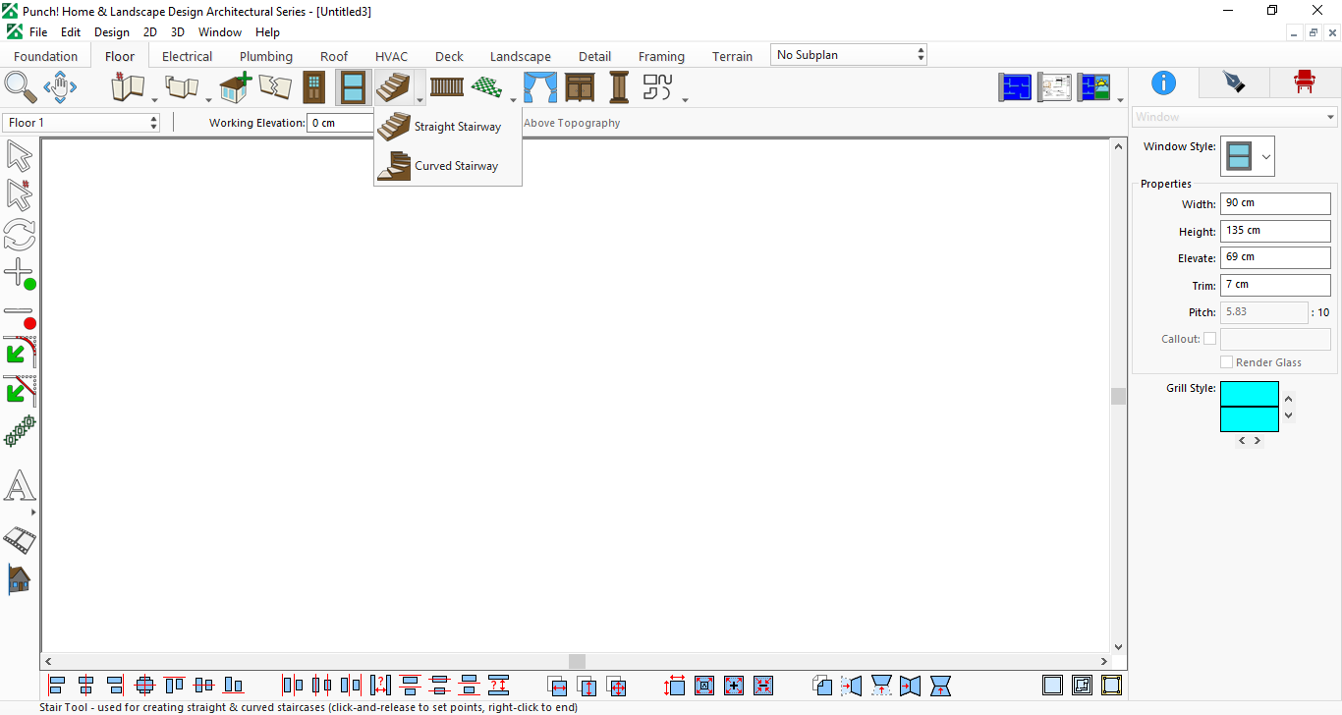Select the Floor covering tool

486,87
